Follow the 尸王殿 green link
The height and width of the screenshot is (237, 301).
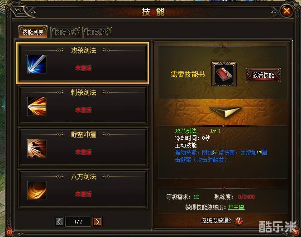[x=236, y=207]
